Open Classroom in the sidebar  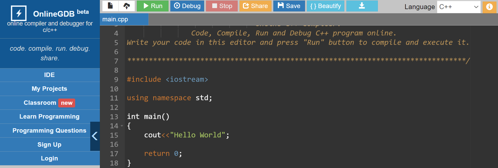click(x=40, y=103)
